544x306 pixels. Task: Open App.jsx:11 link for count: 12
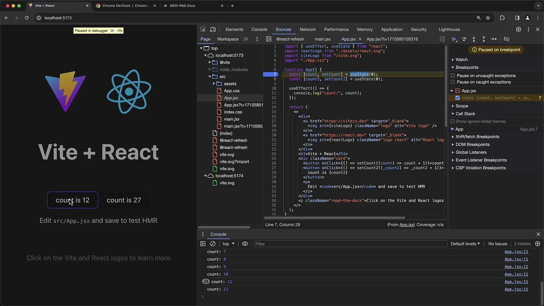[516, 289]
